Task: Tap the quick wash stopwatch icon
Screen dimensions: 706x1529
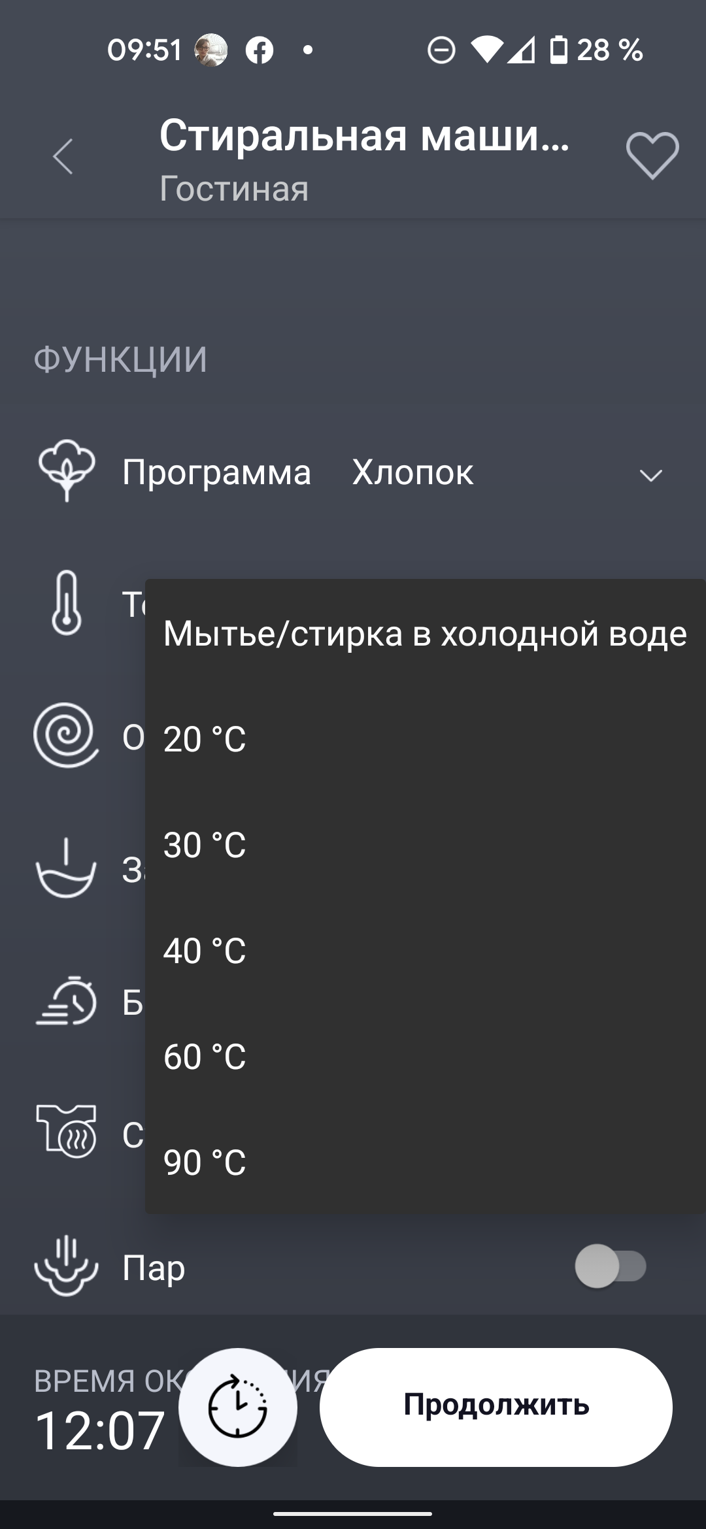Action: point(66,1001)
